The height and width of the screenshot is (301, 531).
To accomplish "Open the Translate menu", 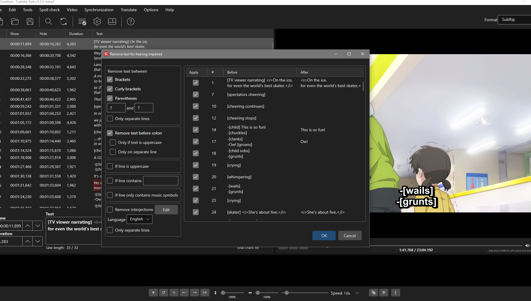I will point(129,10).
